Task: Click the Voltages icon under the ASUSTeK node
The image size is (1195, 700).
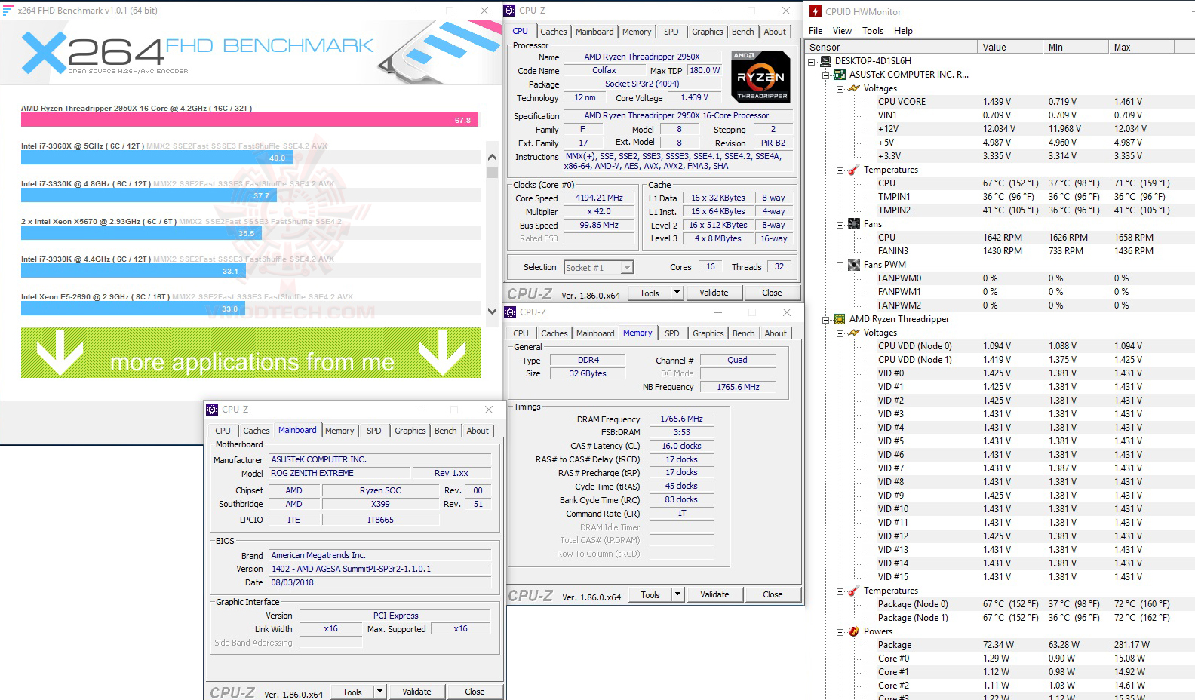Action: tap(854, 88)
